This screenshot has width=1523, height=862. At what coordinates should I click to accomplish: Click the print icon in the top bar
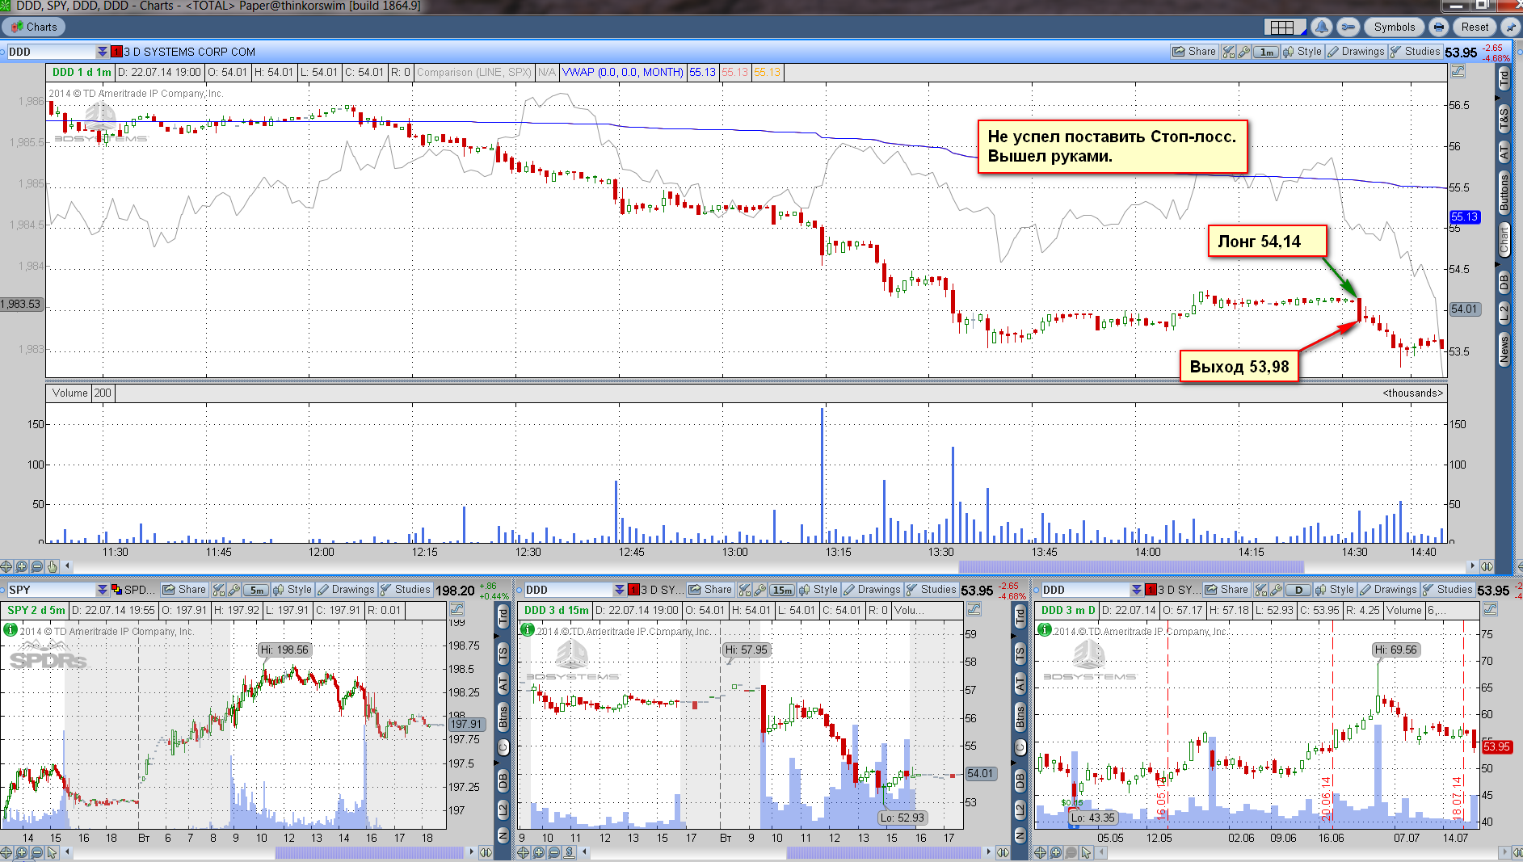[x=1438, y=27]
